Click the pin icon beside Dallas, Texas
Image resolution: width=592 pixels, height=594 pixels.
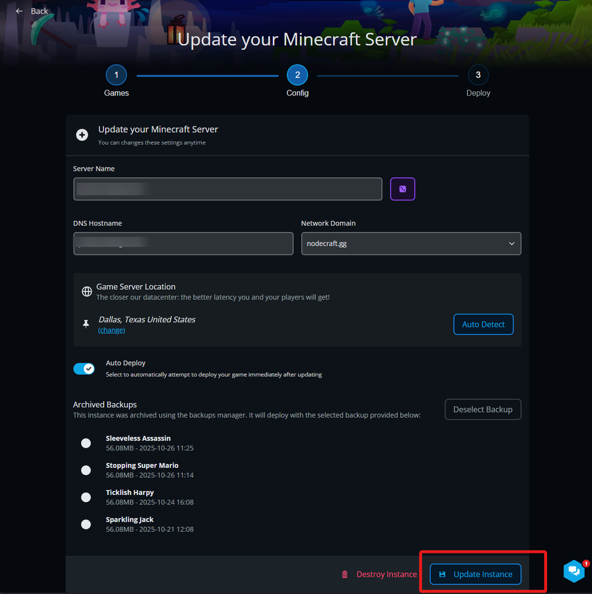86,324
